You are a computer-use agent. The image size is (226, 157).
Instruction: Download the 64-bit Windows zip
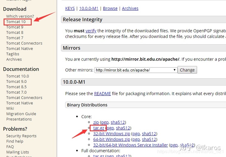point(112,139)
